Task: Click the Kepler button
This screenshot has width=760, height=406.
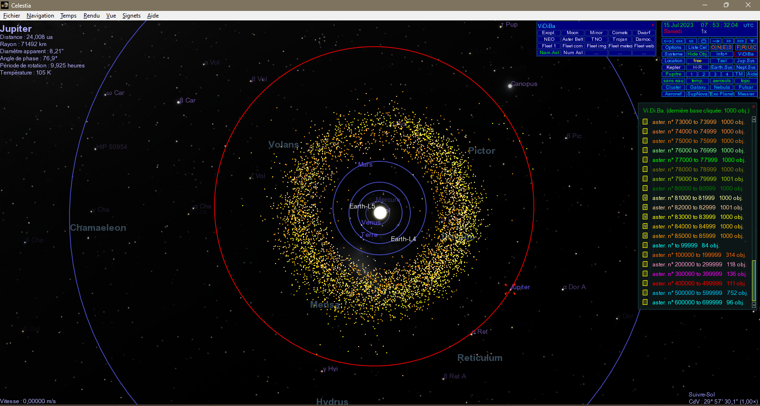Action: pos(673,67)
